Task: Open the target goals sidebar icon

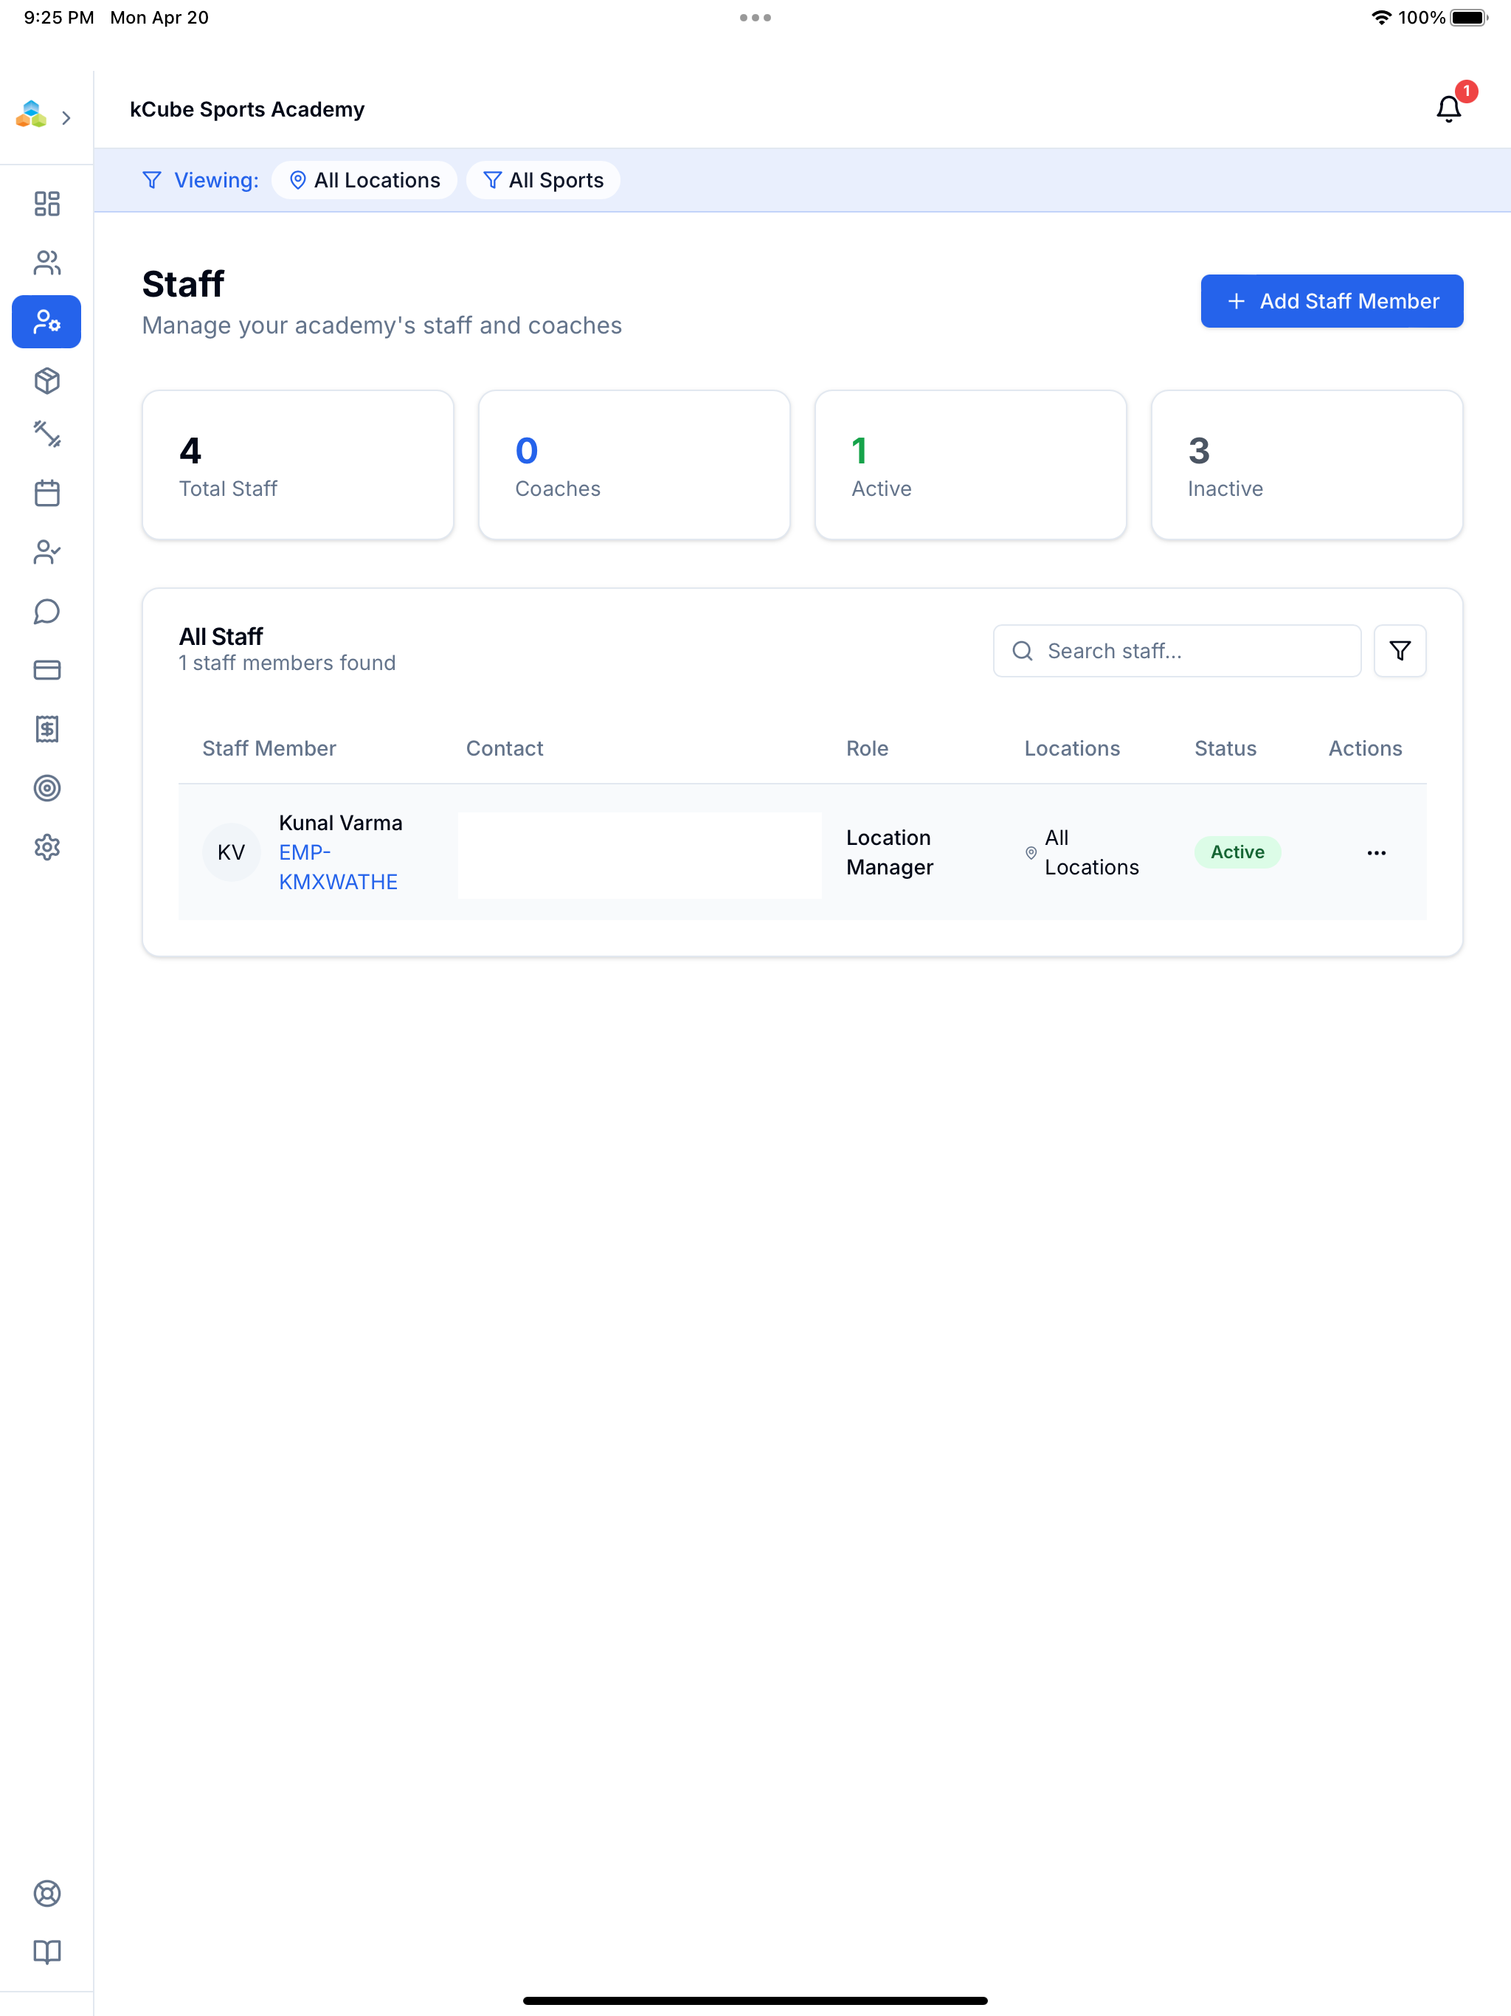Action: coord(46,787)
